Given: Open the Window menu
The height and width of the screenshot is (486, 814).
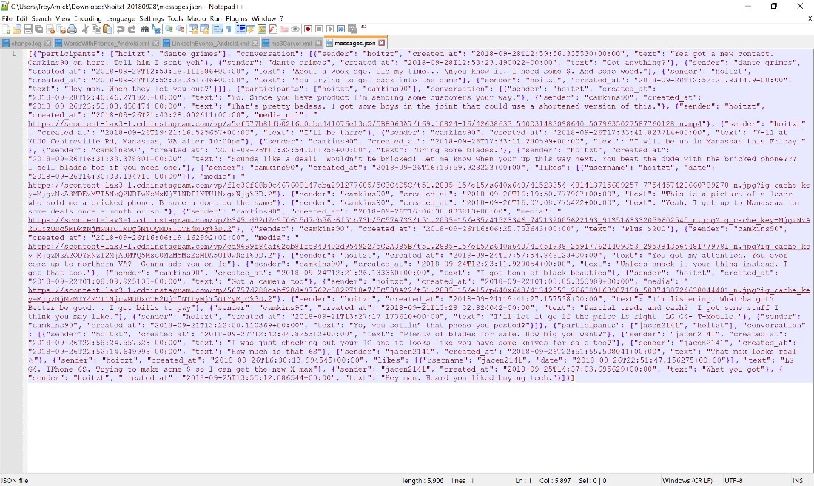Looking at the screenshot, I should pyautogui.click(x=263, y=18).
